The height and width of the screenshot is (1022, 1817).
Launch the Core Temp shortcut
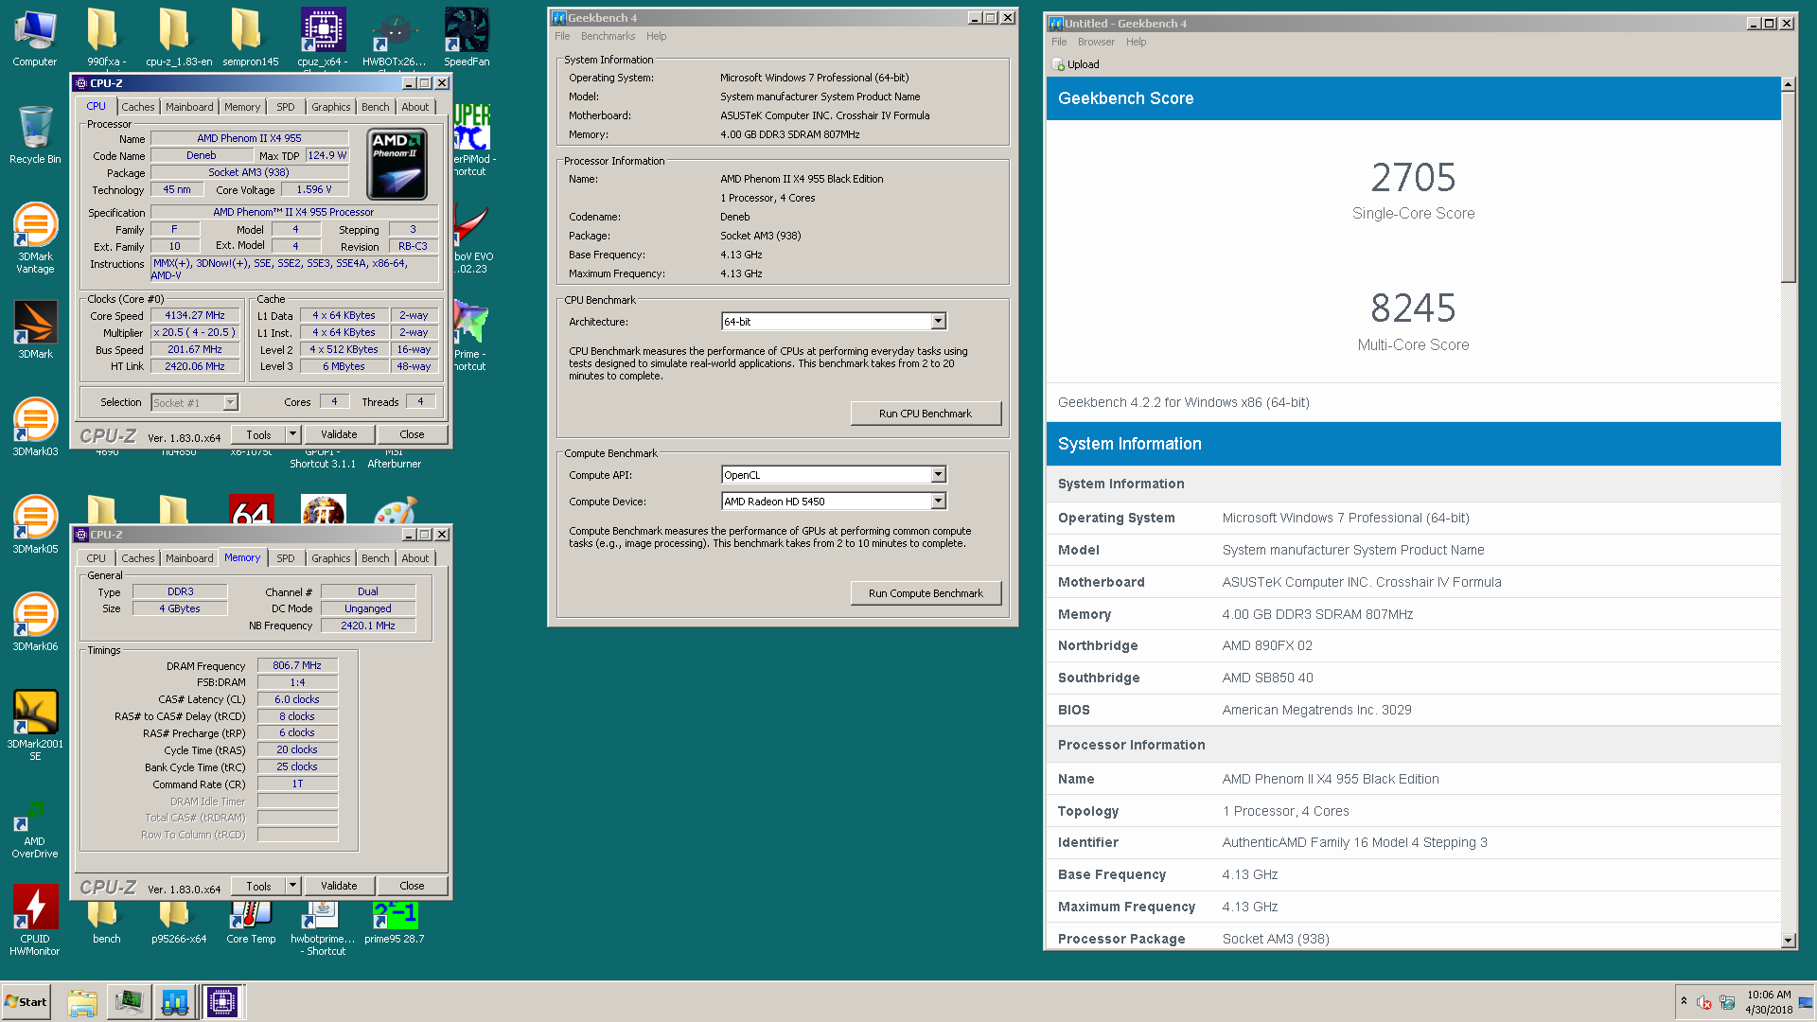250,923
